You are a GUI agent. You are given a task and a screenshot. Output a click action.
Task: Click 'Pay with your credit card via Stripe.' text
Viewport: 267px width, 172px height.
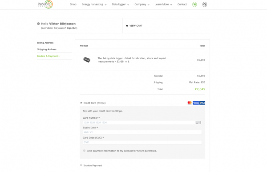coord(103,111)
